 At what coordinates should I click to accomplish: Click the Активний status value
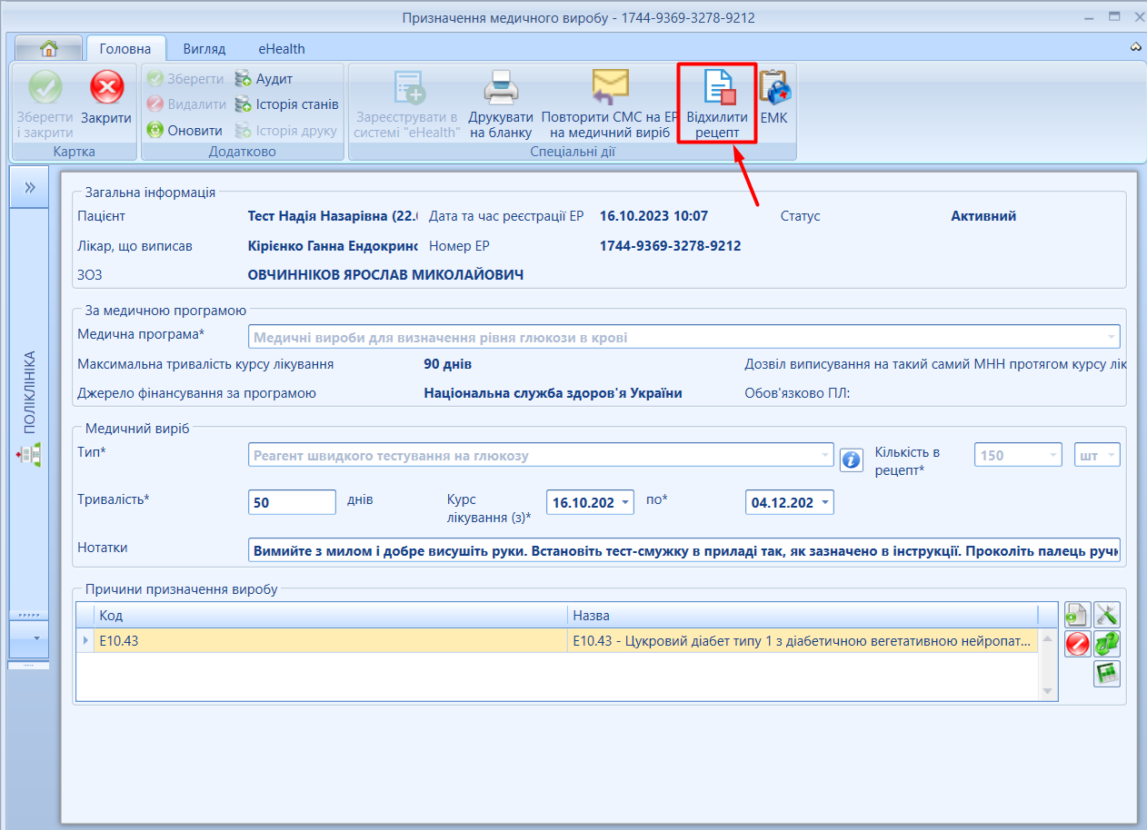(983, 216)
